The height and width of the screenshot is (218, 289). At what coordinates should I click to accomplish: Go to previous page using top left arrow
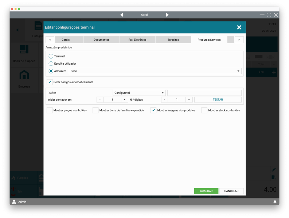click(x=122, y=15)
